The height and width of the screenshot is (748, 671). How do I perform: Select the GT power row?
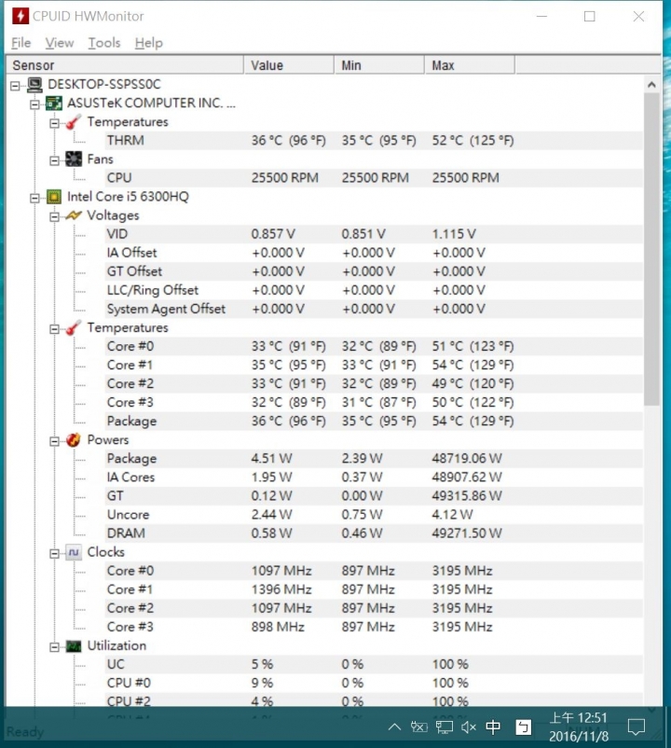pyautogui.click(x=373, y=495)
